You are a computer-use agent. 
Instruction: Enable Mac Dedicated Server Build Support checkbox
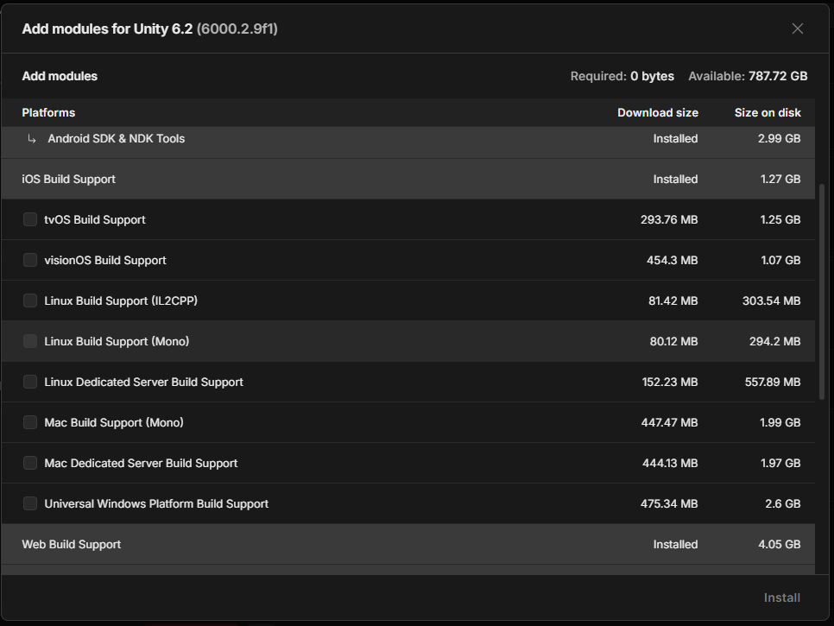[x=30, y=463]
